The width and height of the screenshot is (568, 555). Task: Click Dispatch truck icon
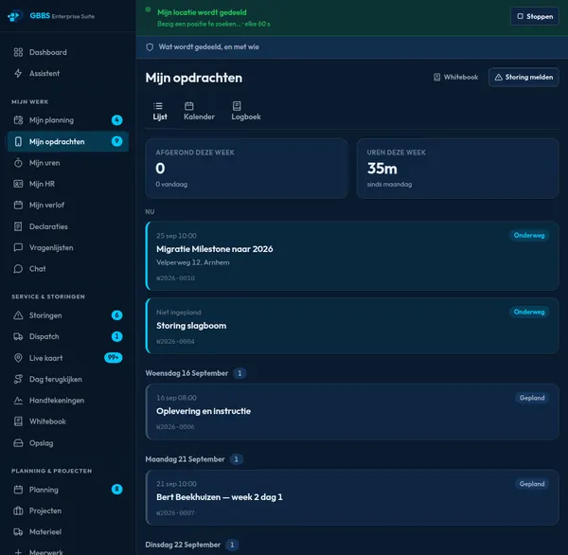(18, 336)
